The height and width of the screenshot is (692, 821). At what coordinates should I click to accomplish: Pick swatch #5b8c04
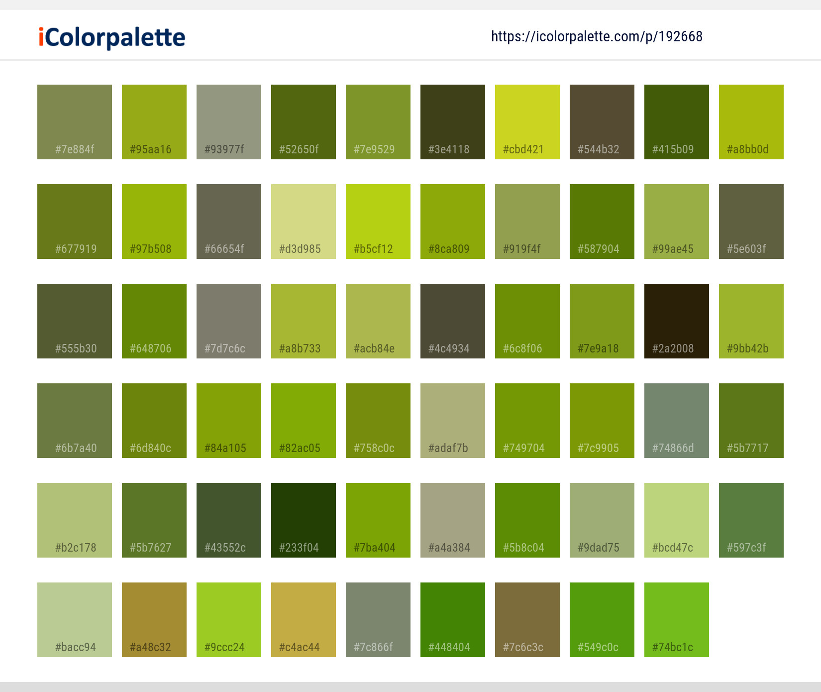pyautogui.click(x=527, y=520)
